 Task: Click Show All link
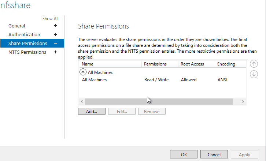pos(50,19)
